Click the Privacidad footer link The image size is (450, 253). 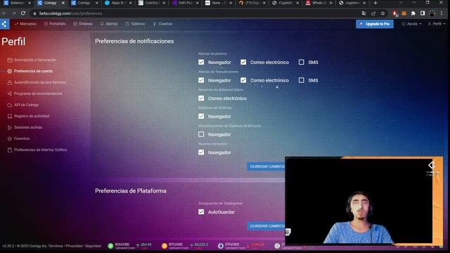tap(74, 246)
